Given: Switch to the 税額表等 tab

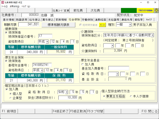Looking at the screenshot, I should pos(21,20).
